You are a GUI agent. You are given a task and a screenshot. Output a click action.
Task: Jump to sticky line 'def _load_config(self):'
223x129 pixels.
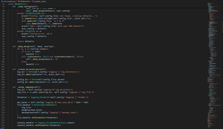point(26,7)
